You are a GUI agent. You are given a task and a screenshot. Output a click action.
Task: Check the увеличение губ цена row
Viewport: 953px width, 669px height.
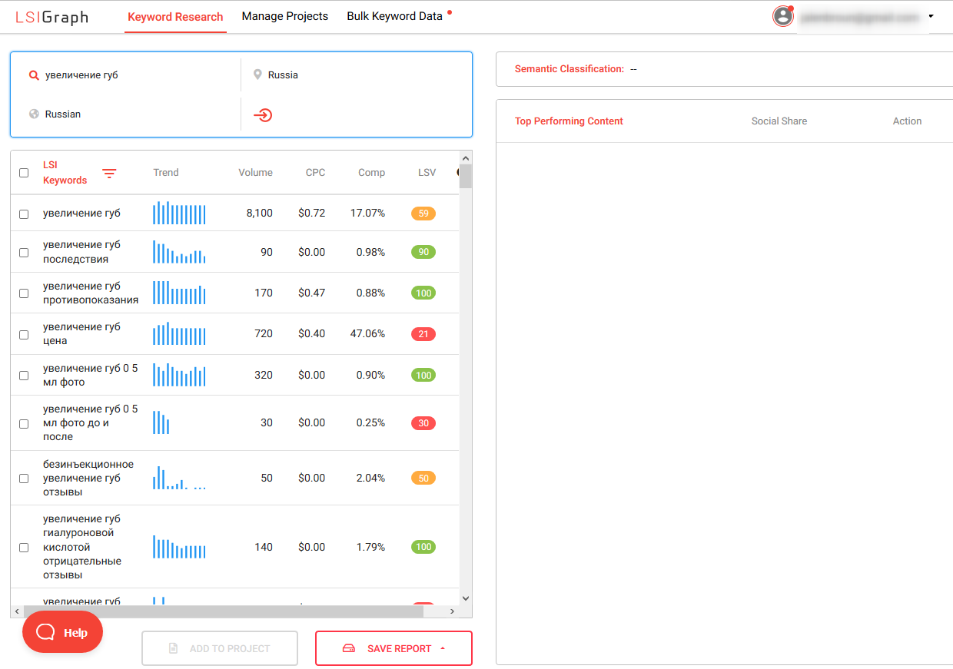(24, 335)
